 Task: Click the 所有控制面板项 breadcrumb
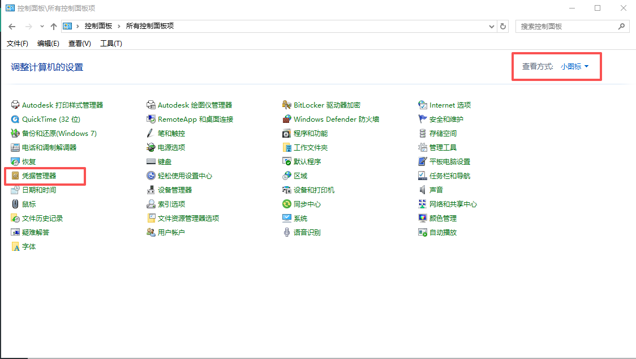pyautogui.click(x=150, y=26)
